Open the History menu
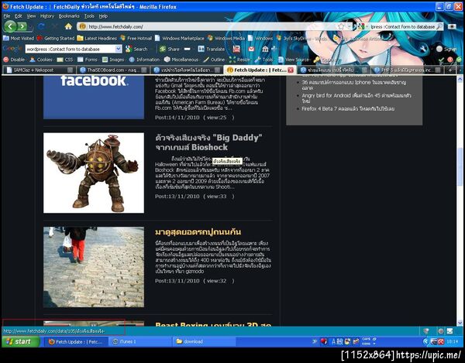 point(47,16)
